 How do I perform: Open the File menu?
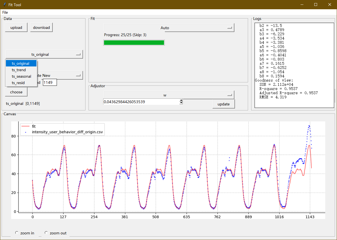(x=5, y=12)
